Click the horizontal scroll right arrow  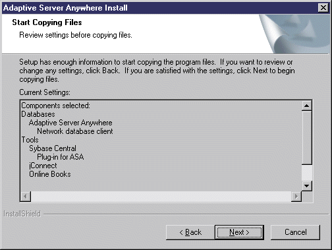(x=296, y=196)
